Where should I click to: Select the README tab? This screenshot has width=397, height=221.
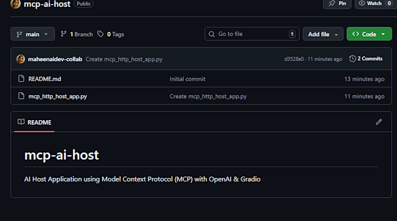34,122
